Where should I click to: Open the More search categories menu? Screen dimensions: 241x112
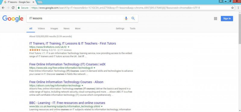tap(78, 28)
